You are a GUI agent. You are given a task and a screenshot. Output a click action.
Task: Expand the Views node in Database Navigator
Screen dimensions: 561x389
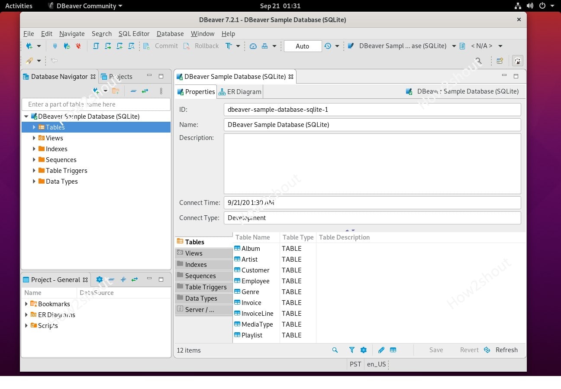click(34, 138)
